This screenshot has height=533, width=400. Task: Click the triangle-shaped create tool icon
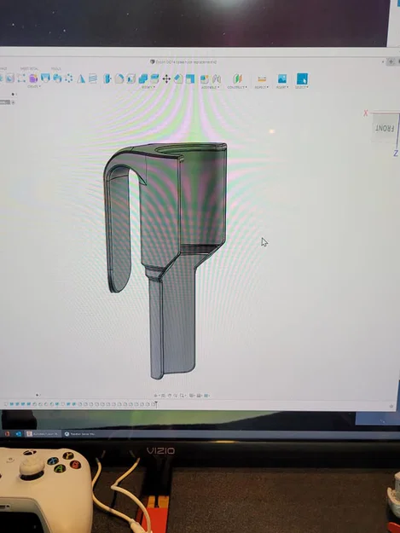tap(81, 78)
